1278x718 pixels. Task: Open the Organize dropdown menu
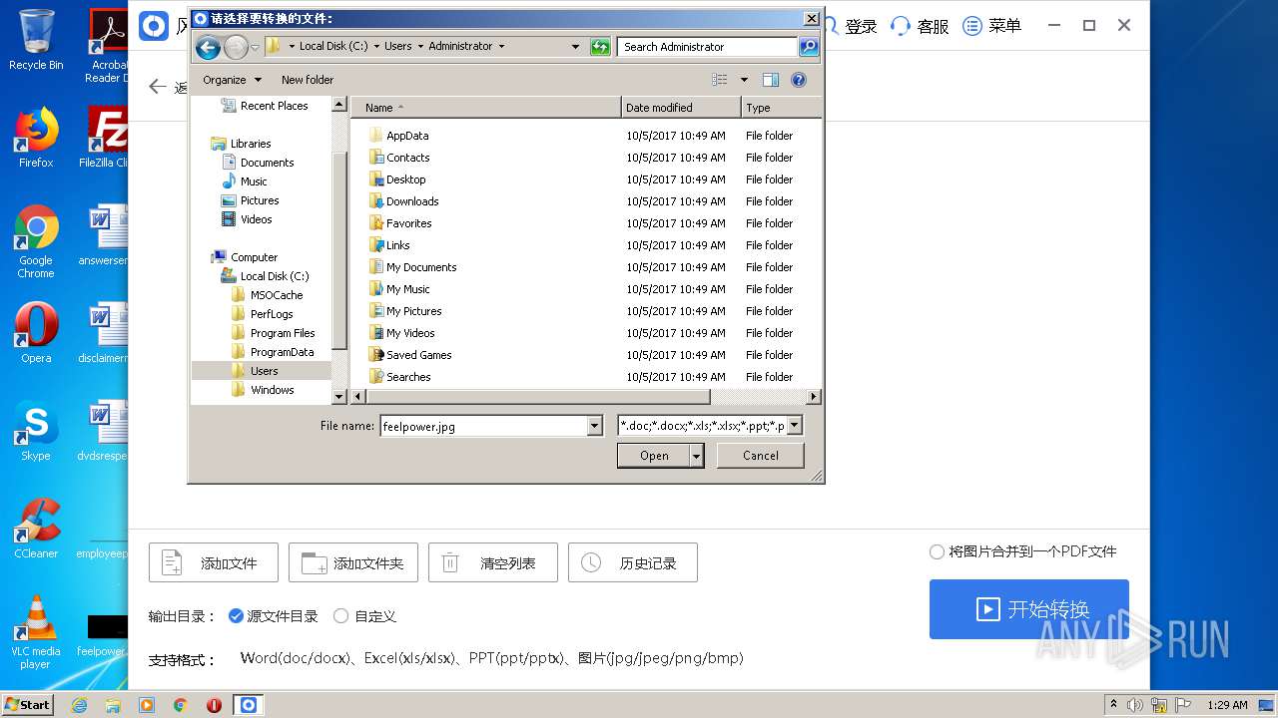(232, 80)
